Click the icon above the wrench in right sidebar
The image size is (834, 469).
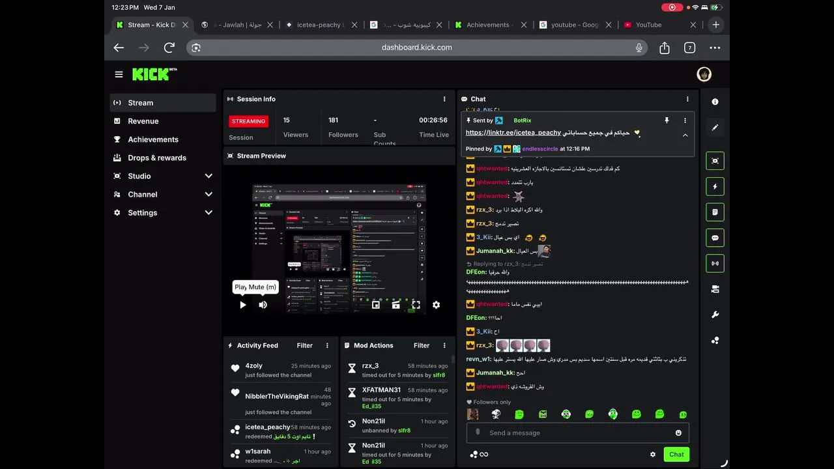point(715,289)
